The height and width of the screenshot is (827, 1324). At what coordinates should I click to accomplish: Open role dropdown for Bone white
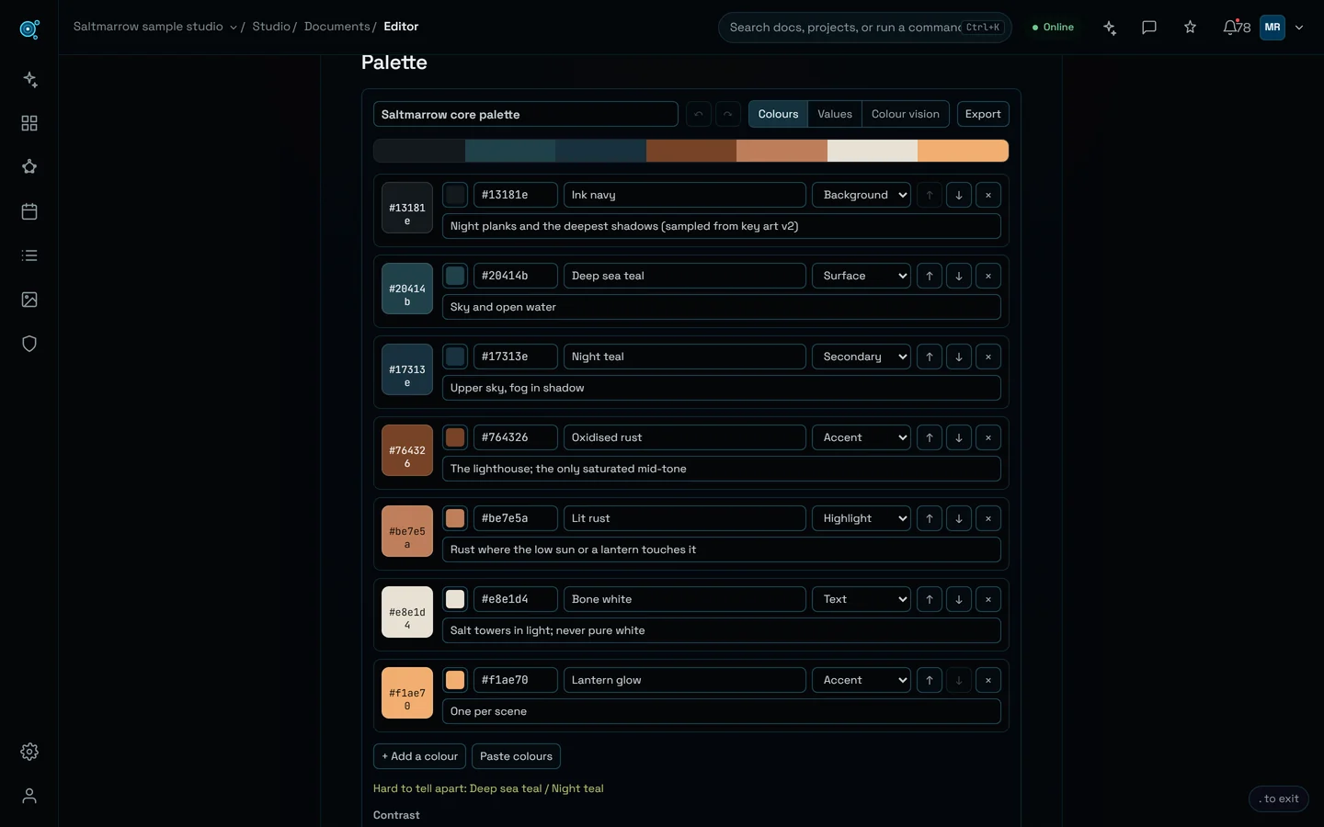pos(862,599)
